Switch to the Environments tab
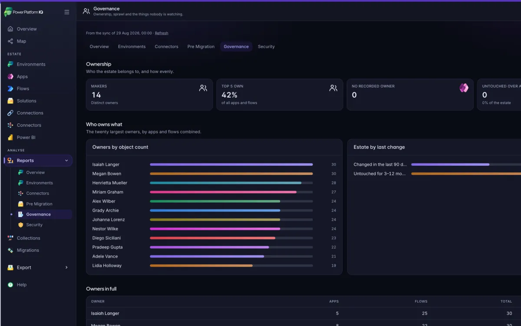The height and width of the screenshot is (326, 521). (x=132, y=47)
